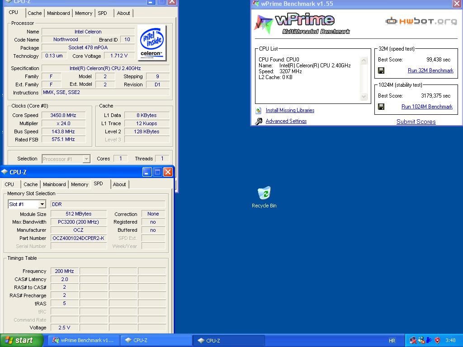Click the first system tray icon

coord(413,340)
